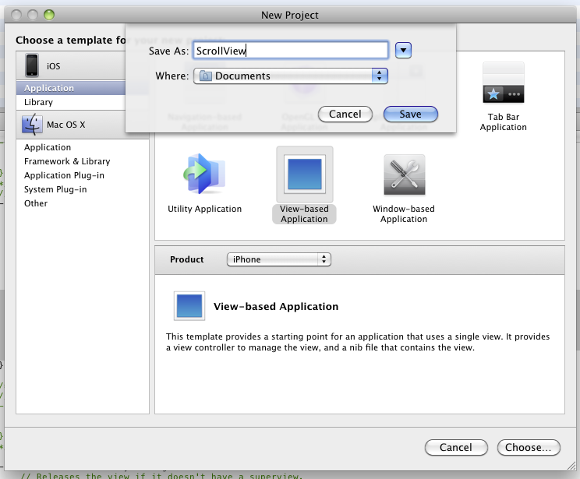This screenshot has width=580, height=479.
Task: Select the Utility Application template icon
Action: click(x=204, y=174)
